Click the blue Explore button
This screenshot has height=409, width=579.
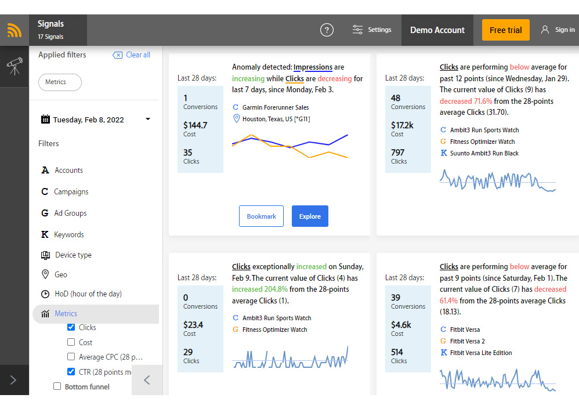[310, 216]
